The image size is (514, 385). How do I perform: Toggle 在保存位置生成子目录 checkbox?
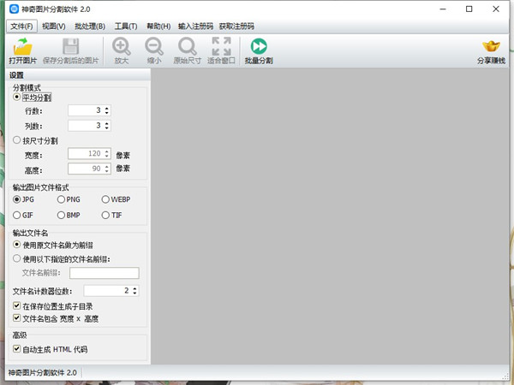(17, 305)
